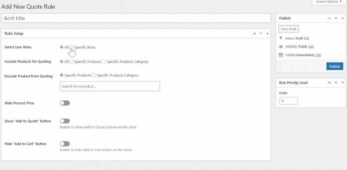The image size is (347, 170).
Task: Collapse the Rules Setup panel
Action: click(x=267, y=34)
